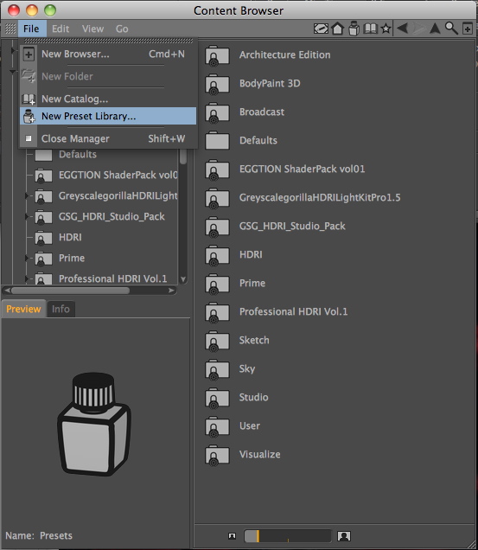Select HDRI in the right list

(251, 254)
